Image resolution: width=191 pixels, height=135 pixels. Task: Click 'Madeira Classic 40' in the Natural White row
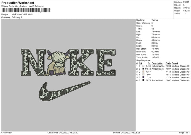pyautogui.click(x=180, y=66)
